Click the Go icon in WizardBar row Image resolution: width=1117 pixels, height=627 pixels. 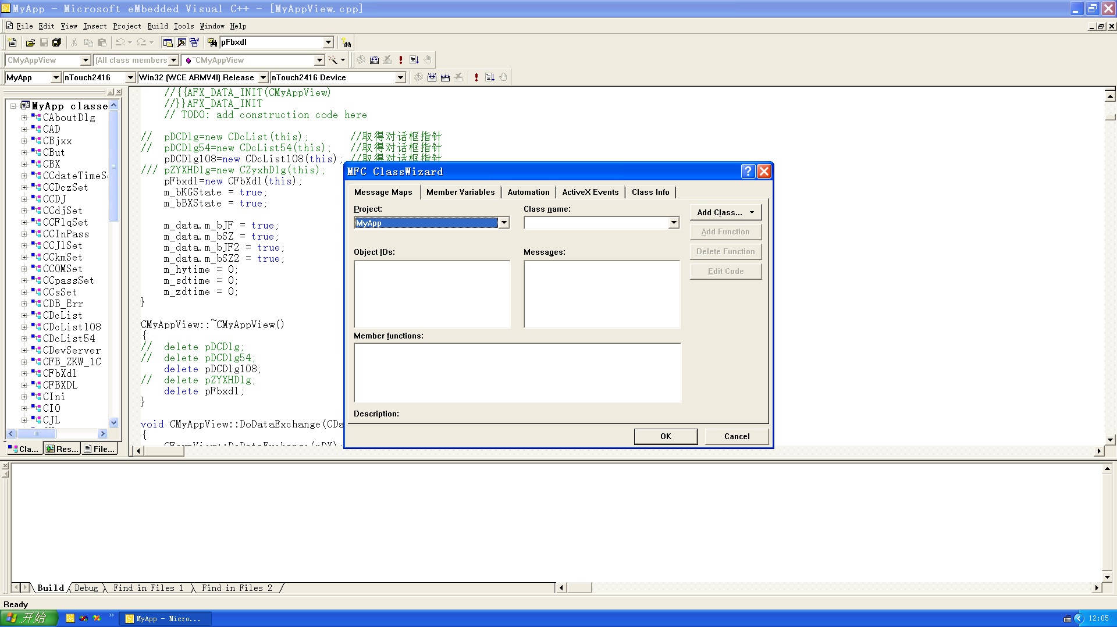pos(414,60)
